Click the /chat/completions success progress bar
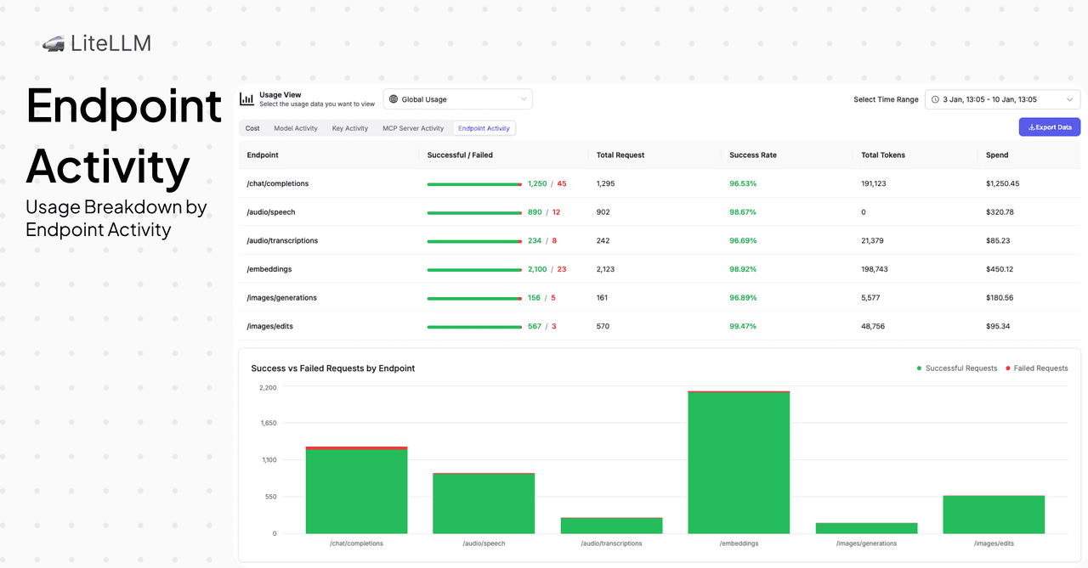Image resolution: width=1088 pixels, height=568 pixels. 474,184
